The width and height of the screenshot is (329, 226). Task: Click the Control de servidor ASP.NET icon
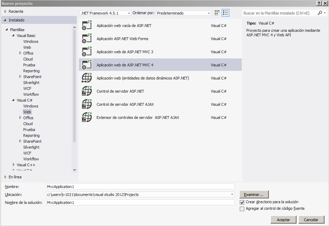(86, 91)
